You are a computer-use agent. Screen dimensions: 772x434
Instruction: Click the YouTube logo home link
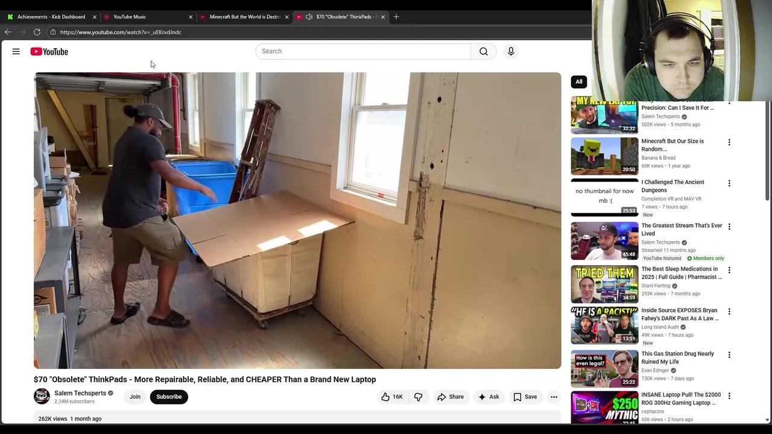[49, 52]
